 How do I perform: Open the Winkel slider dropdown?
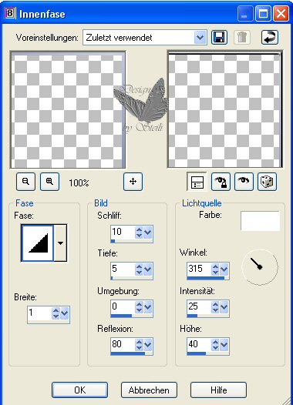click(224, 269)
